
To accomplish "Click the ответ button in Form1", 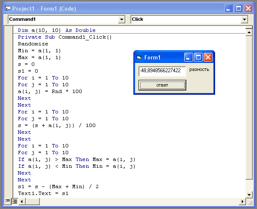I will point(162,85).
